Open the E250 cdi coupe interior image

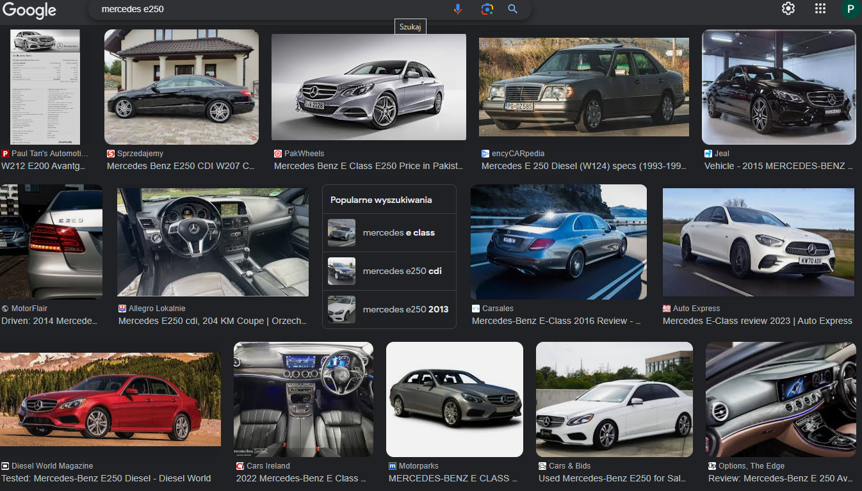pyautogui.click(x=213, y=242)
